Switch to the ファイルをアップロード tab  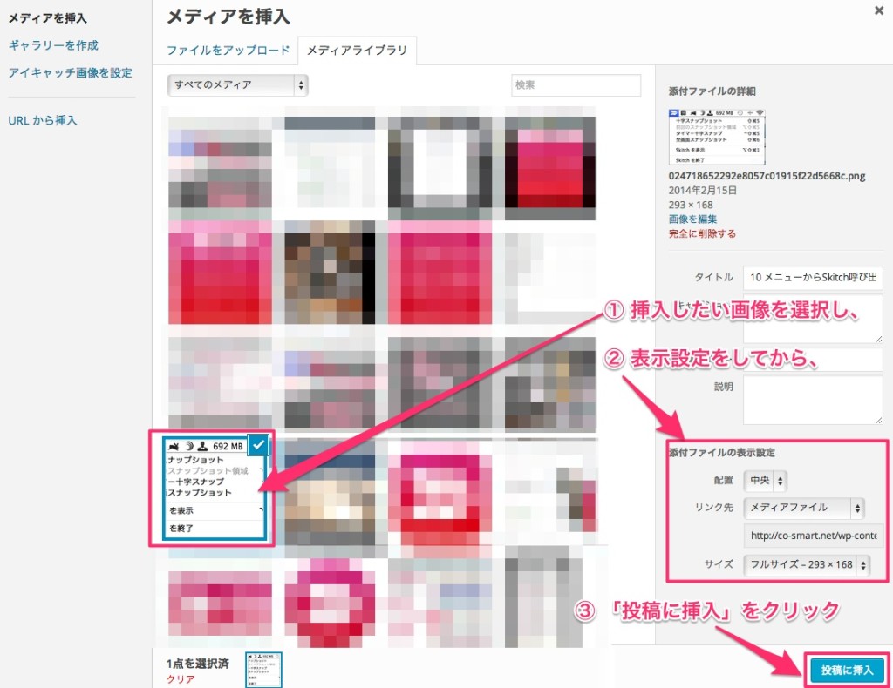coord(228,51)
